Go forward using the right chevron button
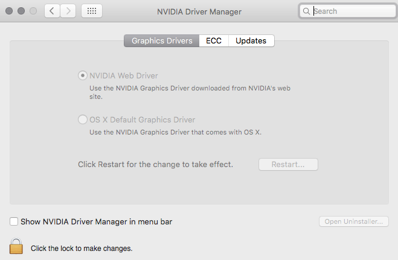This screenshot has height=260, width=398. click(68, 11)
